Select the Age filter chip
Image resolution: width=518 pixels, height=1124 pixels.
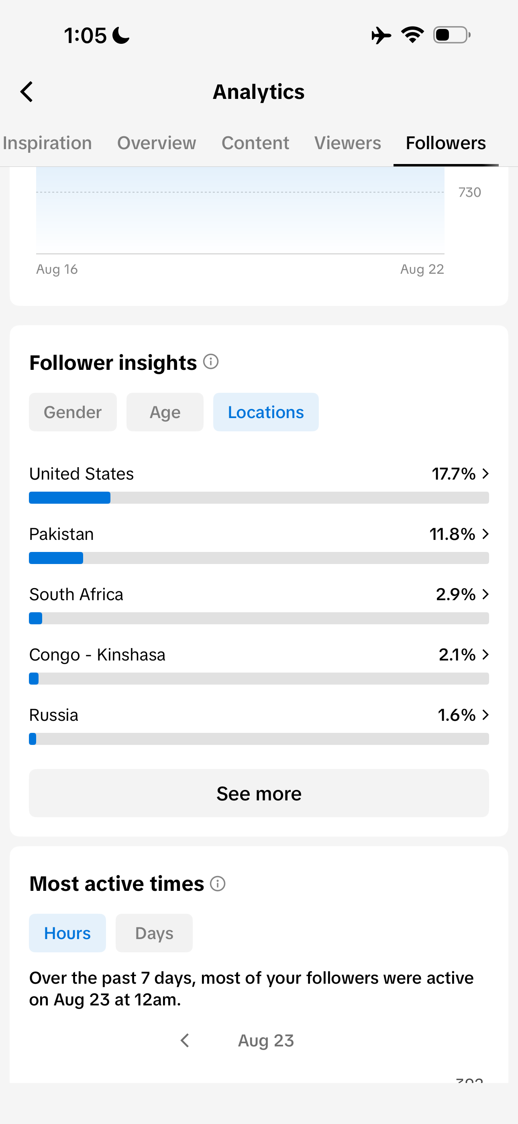[165, 412]
